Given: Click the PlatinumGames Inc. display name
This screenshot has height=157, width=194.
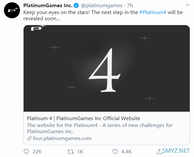Looking at the screenshot, I should [x=48, y=6].
